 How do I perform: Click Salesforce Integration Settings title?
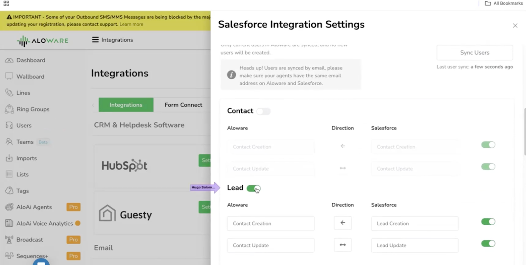[x=291, y=25]
